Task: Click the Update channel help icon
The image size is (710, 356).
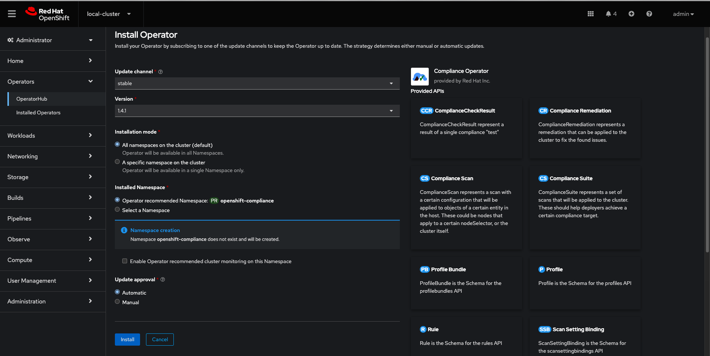Action: coord(160,72)
